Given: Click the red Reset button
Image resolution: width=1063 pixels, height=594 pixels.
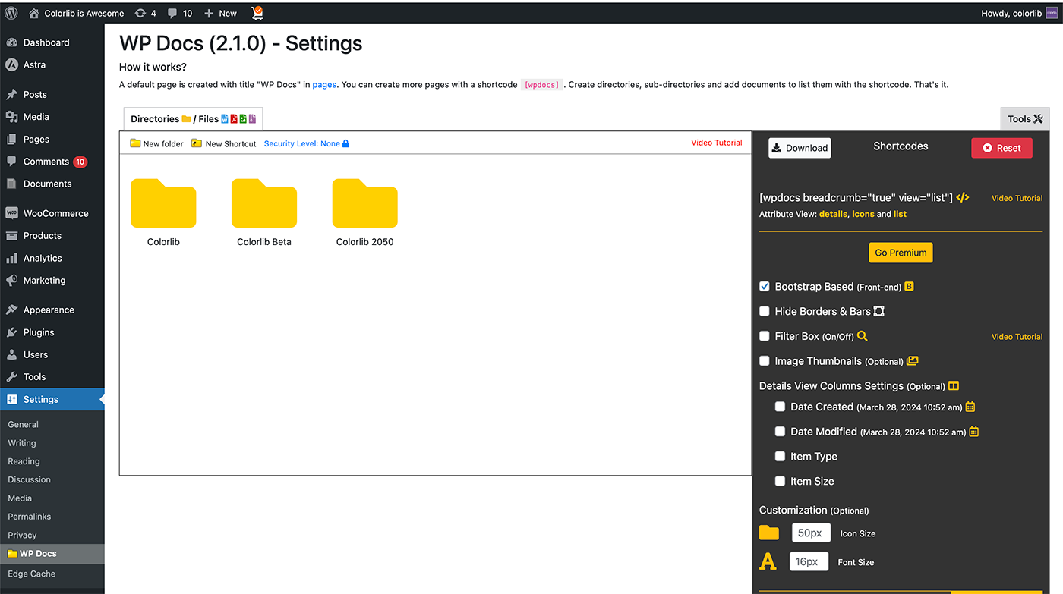Looking at the screenshot, I should (1001, 148).
